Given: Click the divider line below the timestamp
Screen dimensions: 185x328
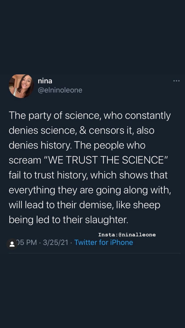Looking at the screenshot, I should pos(94,253).
